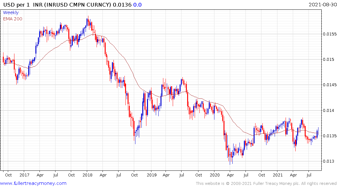
Task: Select the chart title 'USD per 1 INR'
Action: [x=23, y=5]
